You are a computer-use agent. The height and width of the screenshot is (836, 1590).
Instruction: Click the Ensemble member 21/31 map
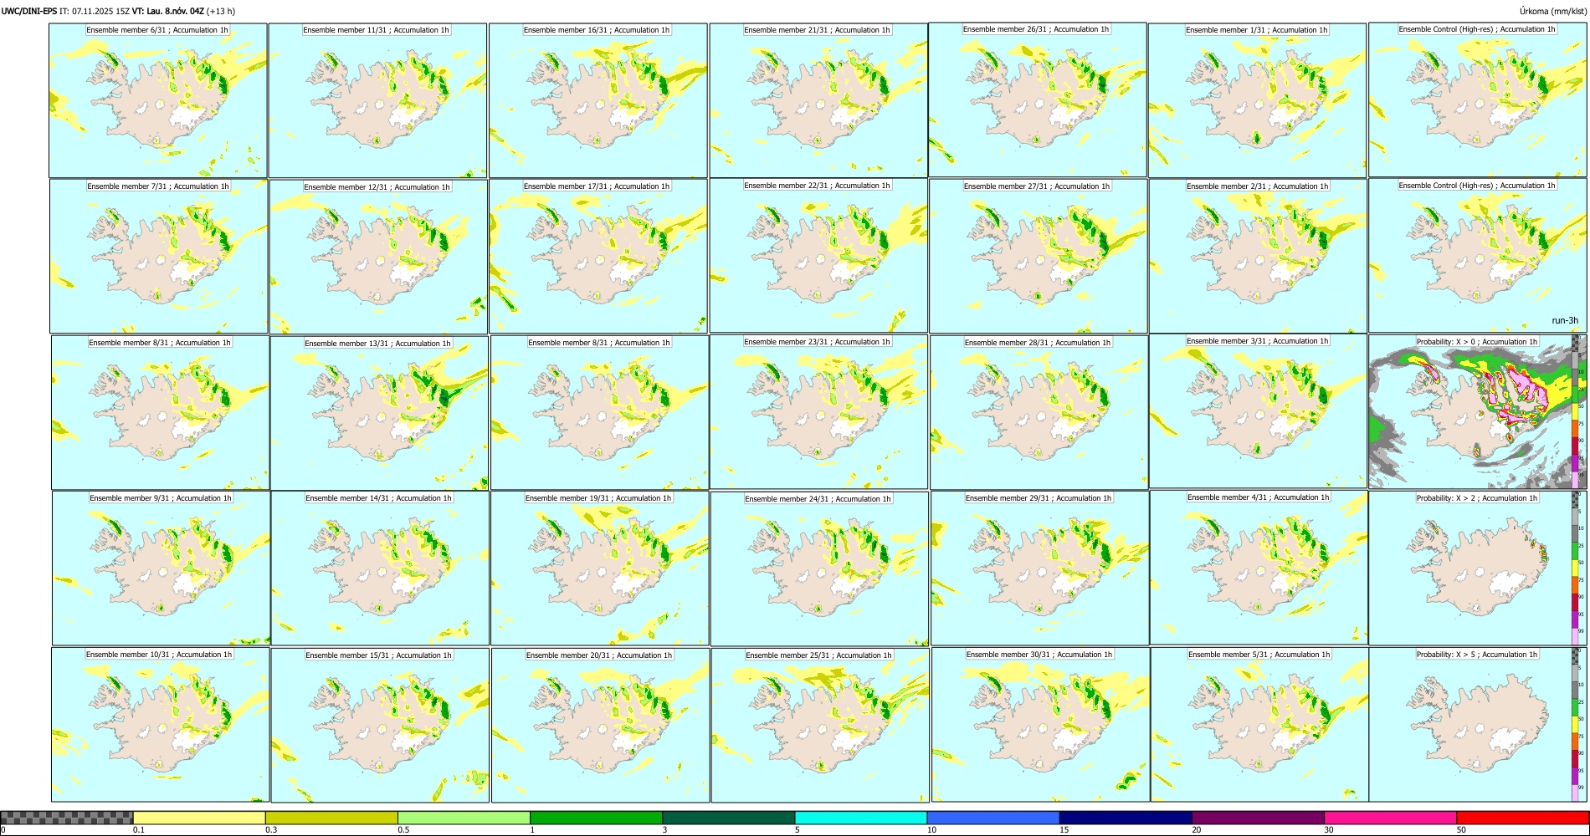818,100
